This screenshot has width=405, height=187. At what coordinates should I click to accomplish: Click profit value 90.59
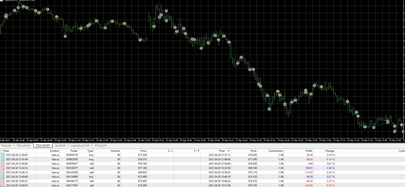(310, 176)
